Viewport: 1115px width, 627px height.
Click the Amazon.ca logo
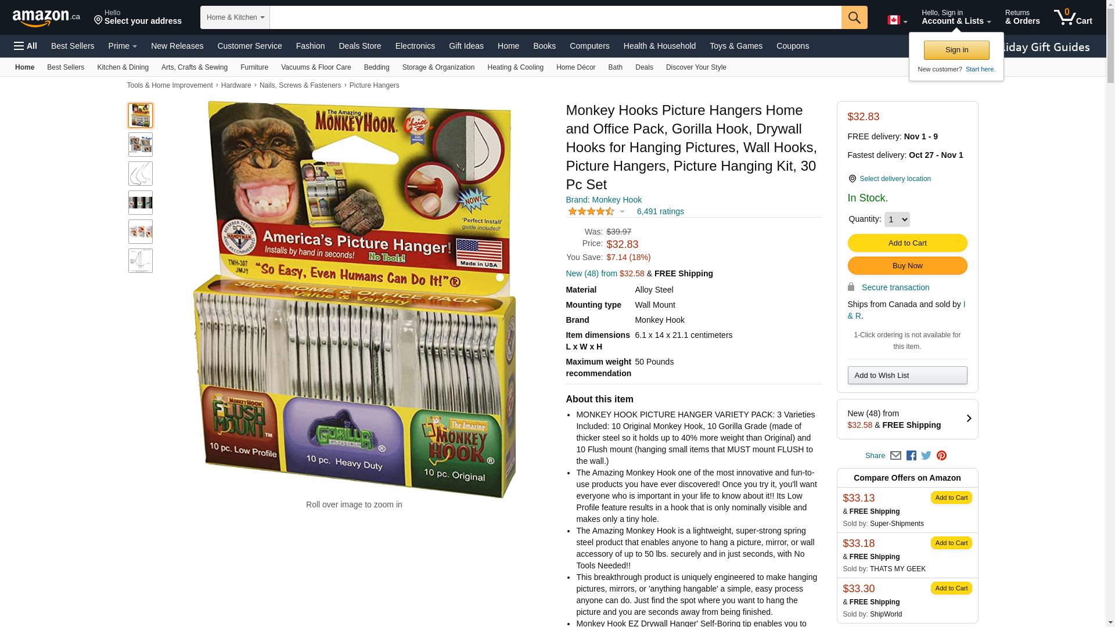click(x=46, y=18)
